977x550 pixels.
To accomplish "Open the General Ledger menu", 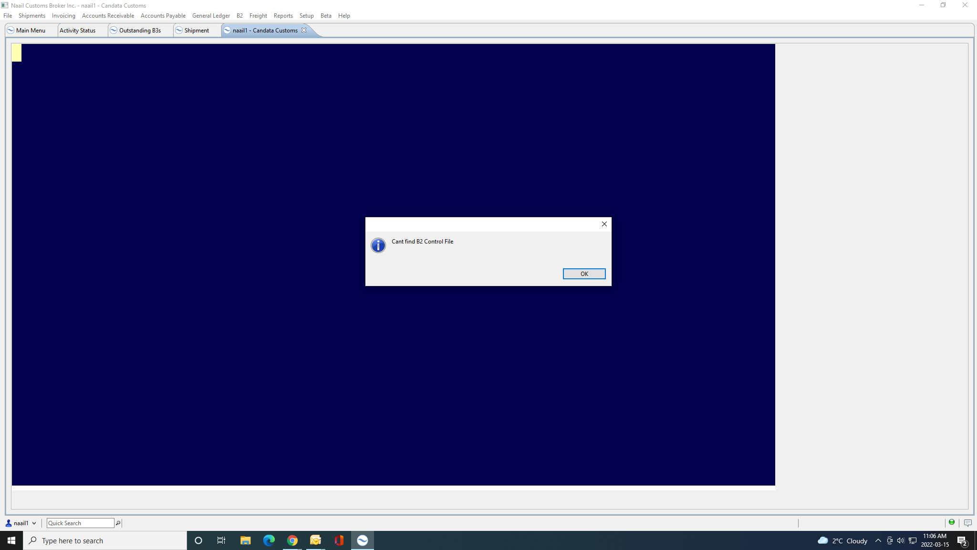I will coord(211,16).
